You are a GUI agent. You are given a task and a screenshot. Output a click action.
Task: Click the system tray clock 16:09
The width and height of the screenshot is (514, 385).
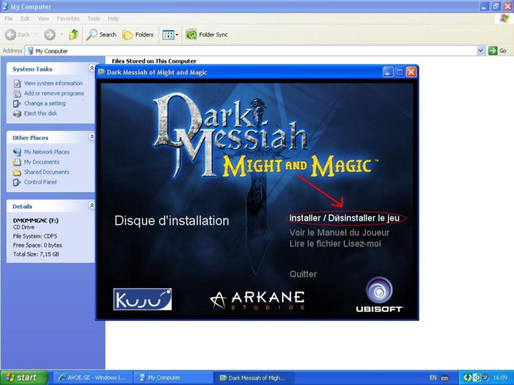tap(500, 377)
